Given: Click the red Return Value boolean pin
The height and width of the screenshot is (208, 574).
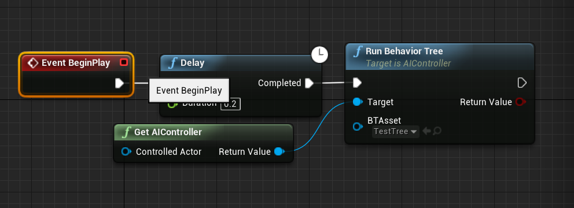Looking at the screenshot, I should [x=520, y=102].
